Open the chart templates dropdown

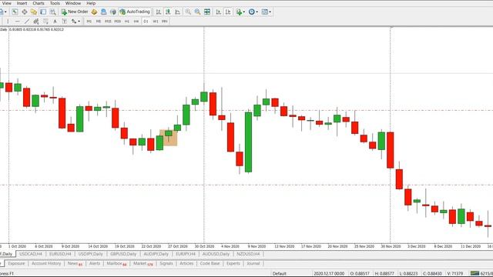(x=267, y=12)
